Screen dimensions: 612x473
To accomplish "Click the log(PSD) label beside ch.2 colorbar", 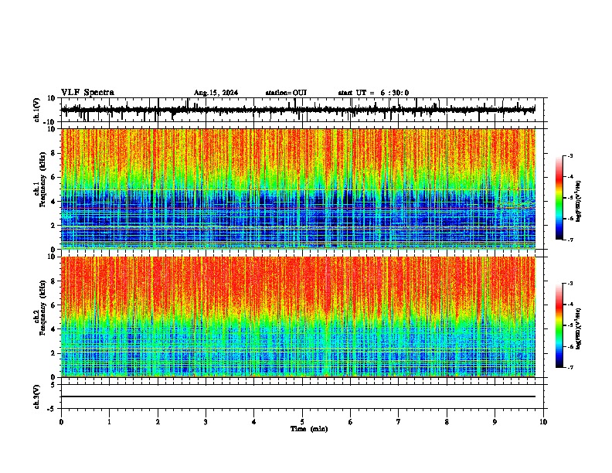I will click(x=579, y=328).
